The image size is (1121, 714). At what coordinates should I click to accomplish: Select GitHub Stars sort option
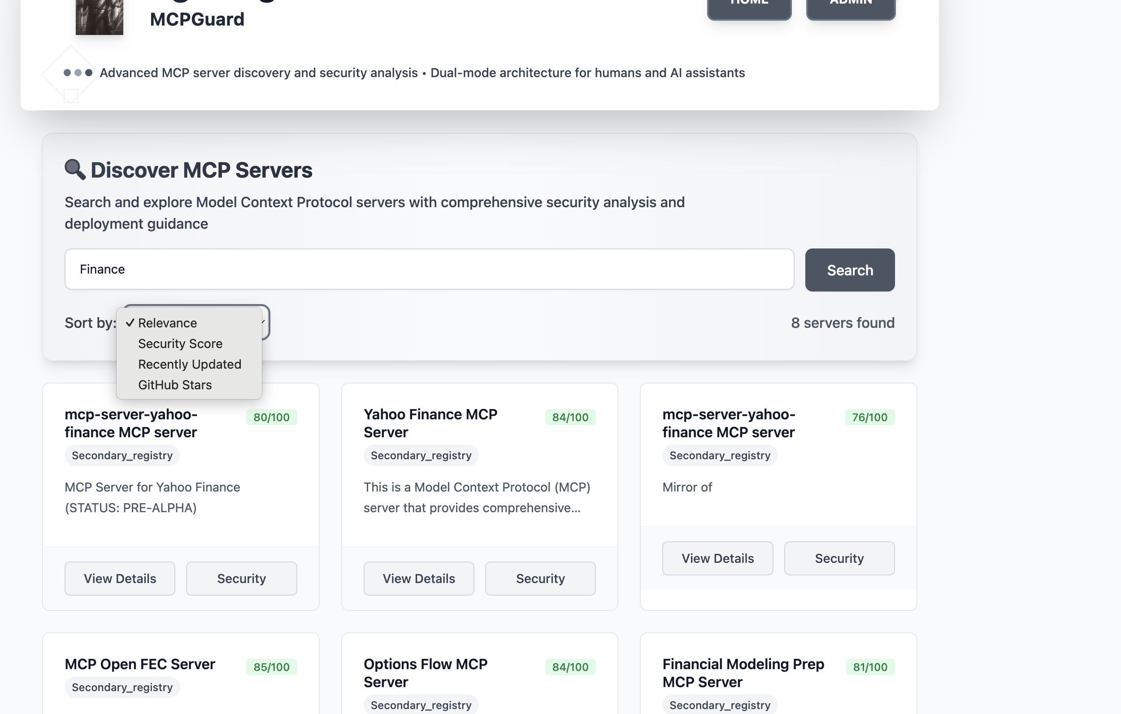tap(174, 385)
